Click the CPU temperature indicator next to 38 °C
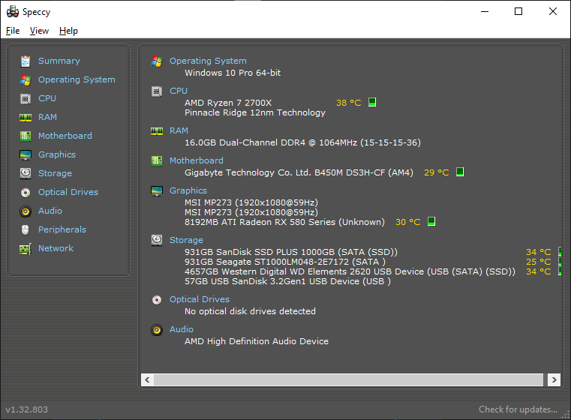The height and width of the screenshot is (420, 571). pyautogui.click(x=372, y=102)
